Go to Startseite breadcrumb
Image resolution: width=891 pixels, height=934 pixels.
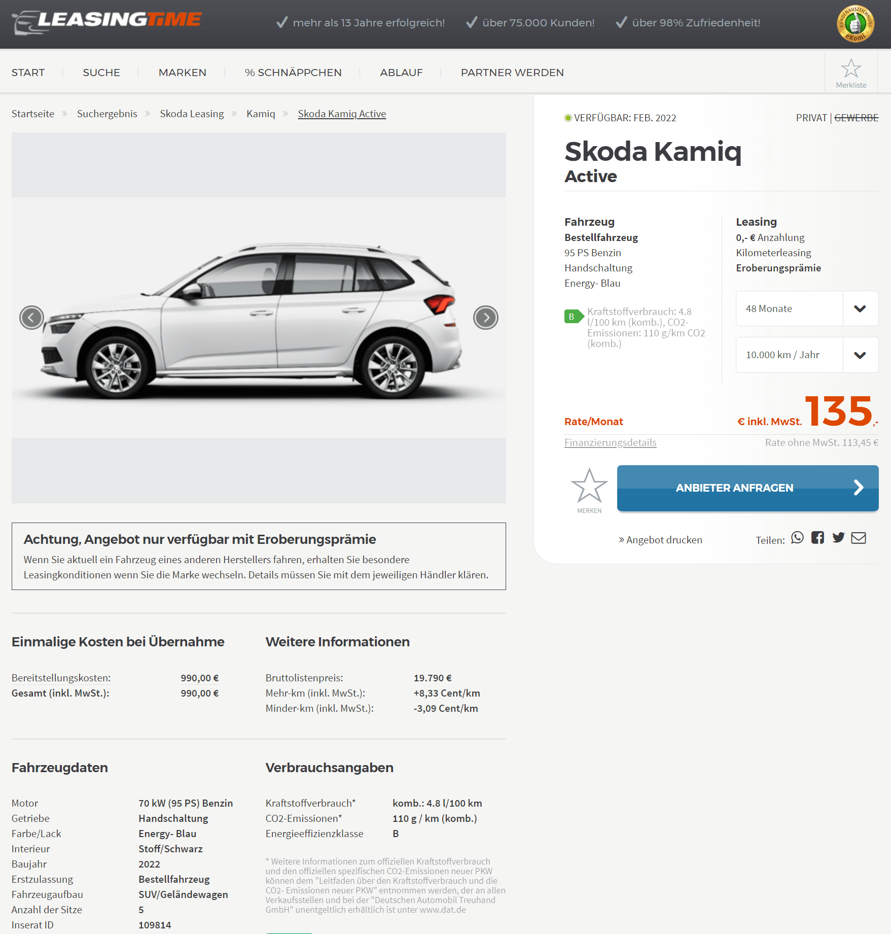(x=33, y=114)
